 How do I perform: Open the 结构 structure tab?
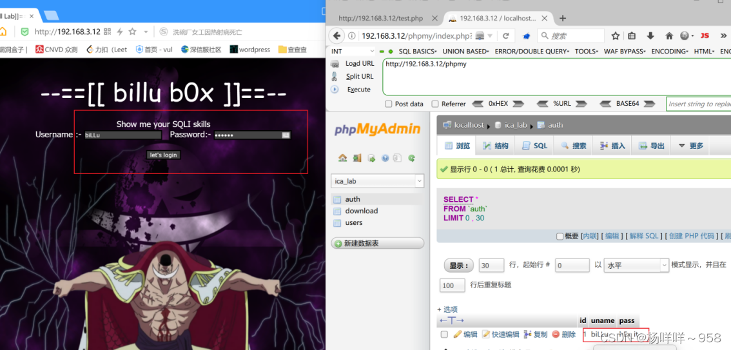point(496,146)
